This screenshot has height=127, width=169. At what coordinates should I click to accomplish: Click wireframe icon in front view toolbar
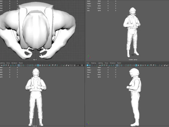coord(36,65)
